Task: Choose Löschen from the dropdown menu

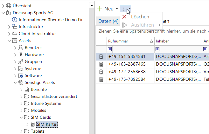Action: click(x=140, y=17)
